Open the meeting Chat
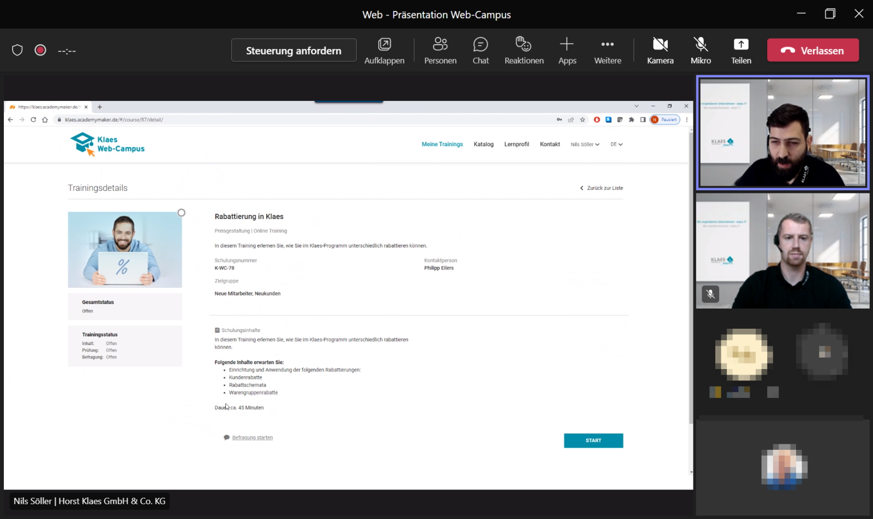 tap(481, 51)
